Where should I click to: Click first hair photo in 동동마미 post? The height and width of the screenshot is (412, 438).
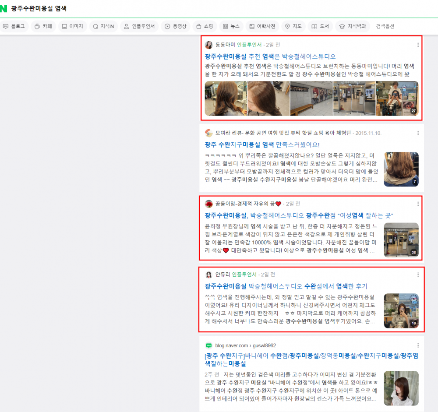pos(226,99)
